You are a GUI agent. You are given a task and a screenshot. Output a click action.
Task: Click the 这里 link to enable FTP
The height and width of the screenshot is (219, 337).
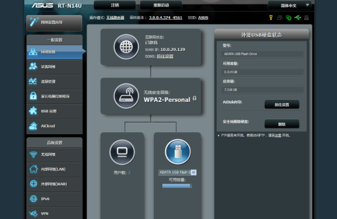click(x=278, y=136)
